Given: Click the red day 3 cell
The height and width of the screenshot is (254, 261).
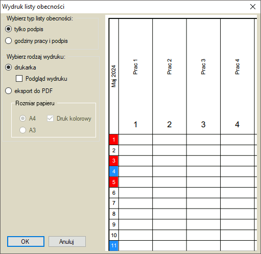Looking at the screenshot, I should point(114,160).
